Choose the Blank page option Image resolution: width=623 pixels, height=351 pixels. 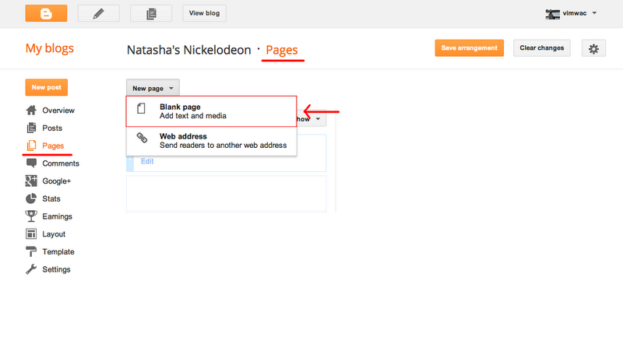(x=211, y=111)
